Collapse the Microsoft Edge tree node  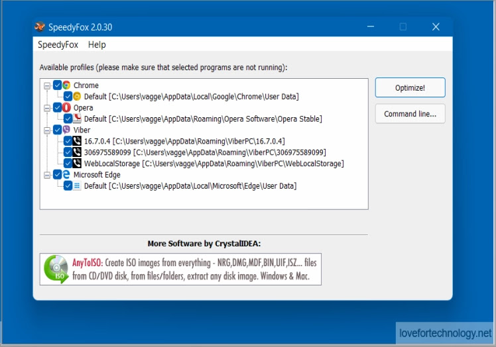(x=47, y=175)
